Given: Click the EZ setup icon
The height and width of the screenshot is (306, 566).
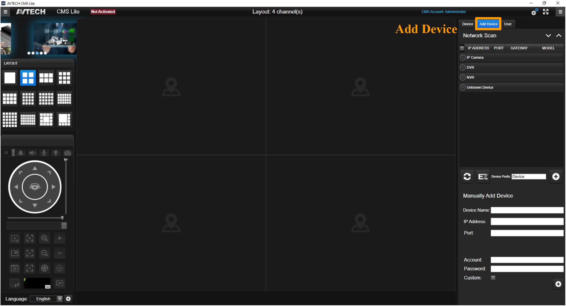Looking at the screenshot, I should click(x=483, y=177).
